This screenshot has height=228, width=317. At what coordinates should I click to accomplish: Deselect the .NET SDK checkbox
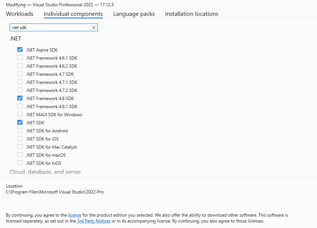tap(20, 122)
